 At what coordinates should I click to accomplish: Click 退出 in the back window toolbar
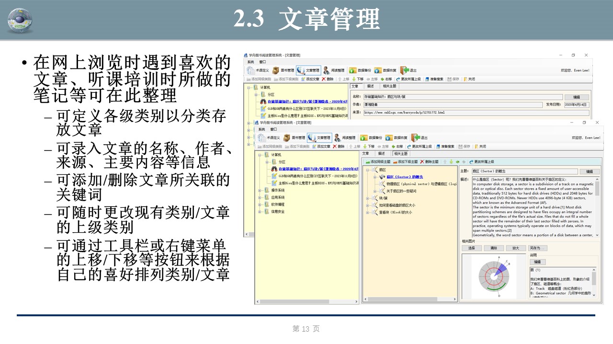409,70
